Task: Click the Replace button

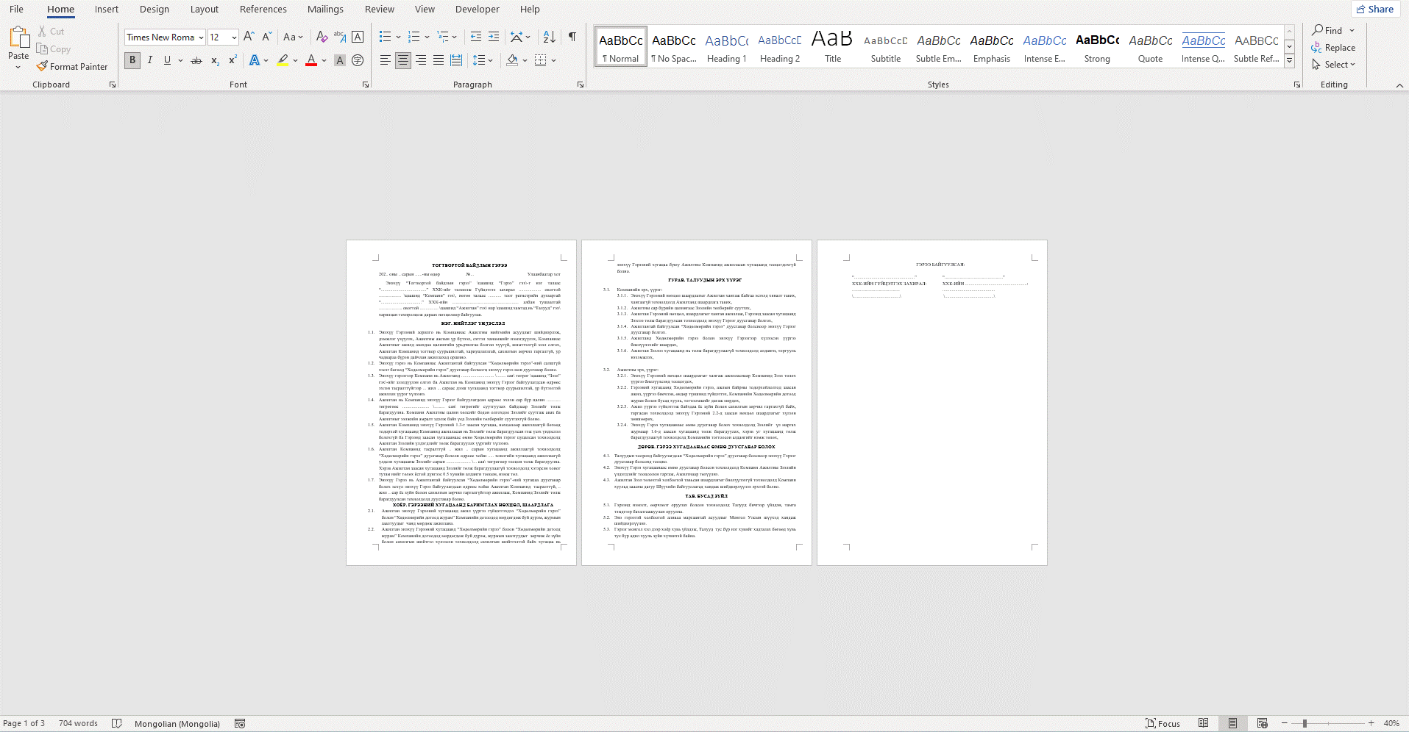Action: [x=1333, y=48]
